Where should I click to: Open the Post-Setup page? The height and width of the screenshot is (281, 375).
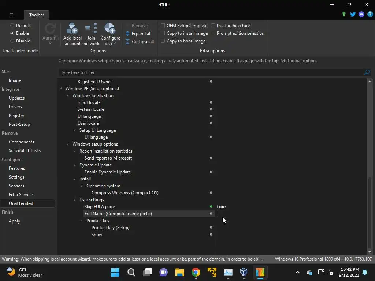click(x=19, y=124)
